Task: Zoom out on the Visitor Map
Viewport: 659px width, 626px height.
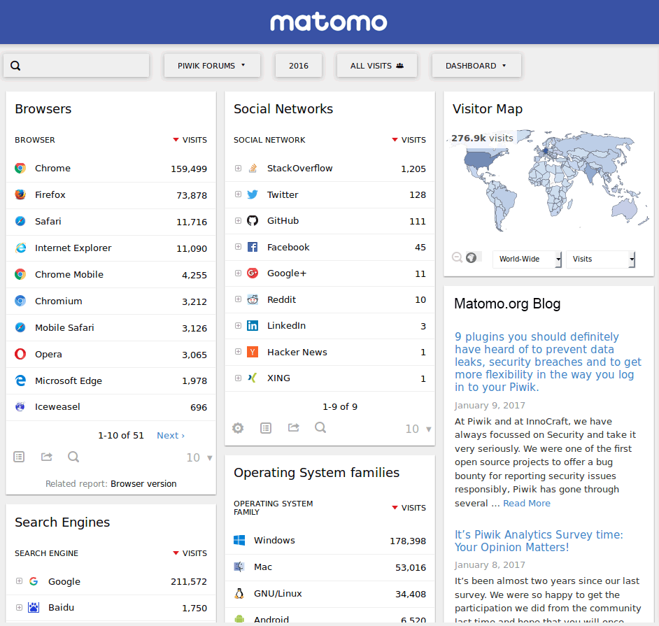Action: [456, 257]
